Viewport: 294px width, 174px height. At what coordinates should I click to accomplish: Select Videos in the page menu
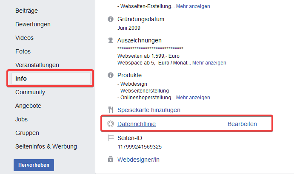pos(24,38)
